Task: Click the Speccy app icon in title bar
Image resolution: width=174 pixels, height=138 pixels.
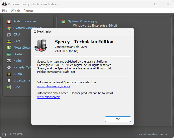Action: point(4,4)
